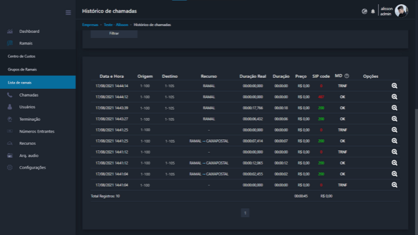The width and height of the screenshot is (418, 235).
Task: Go to page 1 in pagination
Action: point(245,213)
